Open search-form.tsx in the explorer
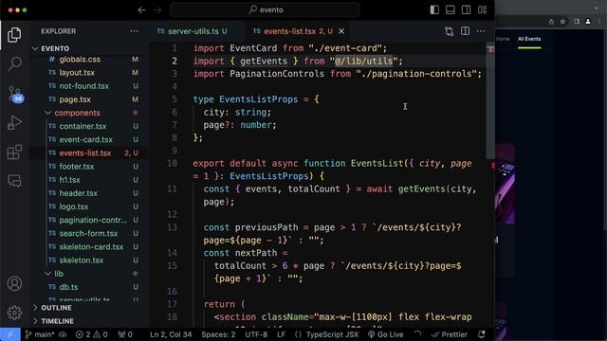 click(x=88, y=234)
